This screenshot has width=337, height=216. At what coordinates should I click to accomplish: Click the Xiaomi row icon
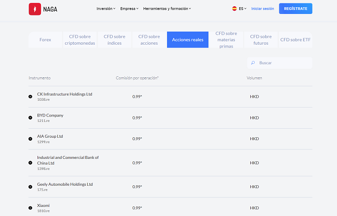tap(30, 208)
